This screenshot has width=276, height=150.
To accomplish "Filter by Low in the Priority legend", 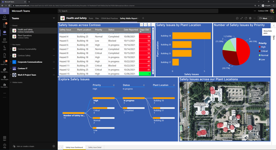I will 262,60.
